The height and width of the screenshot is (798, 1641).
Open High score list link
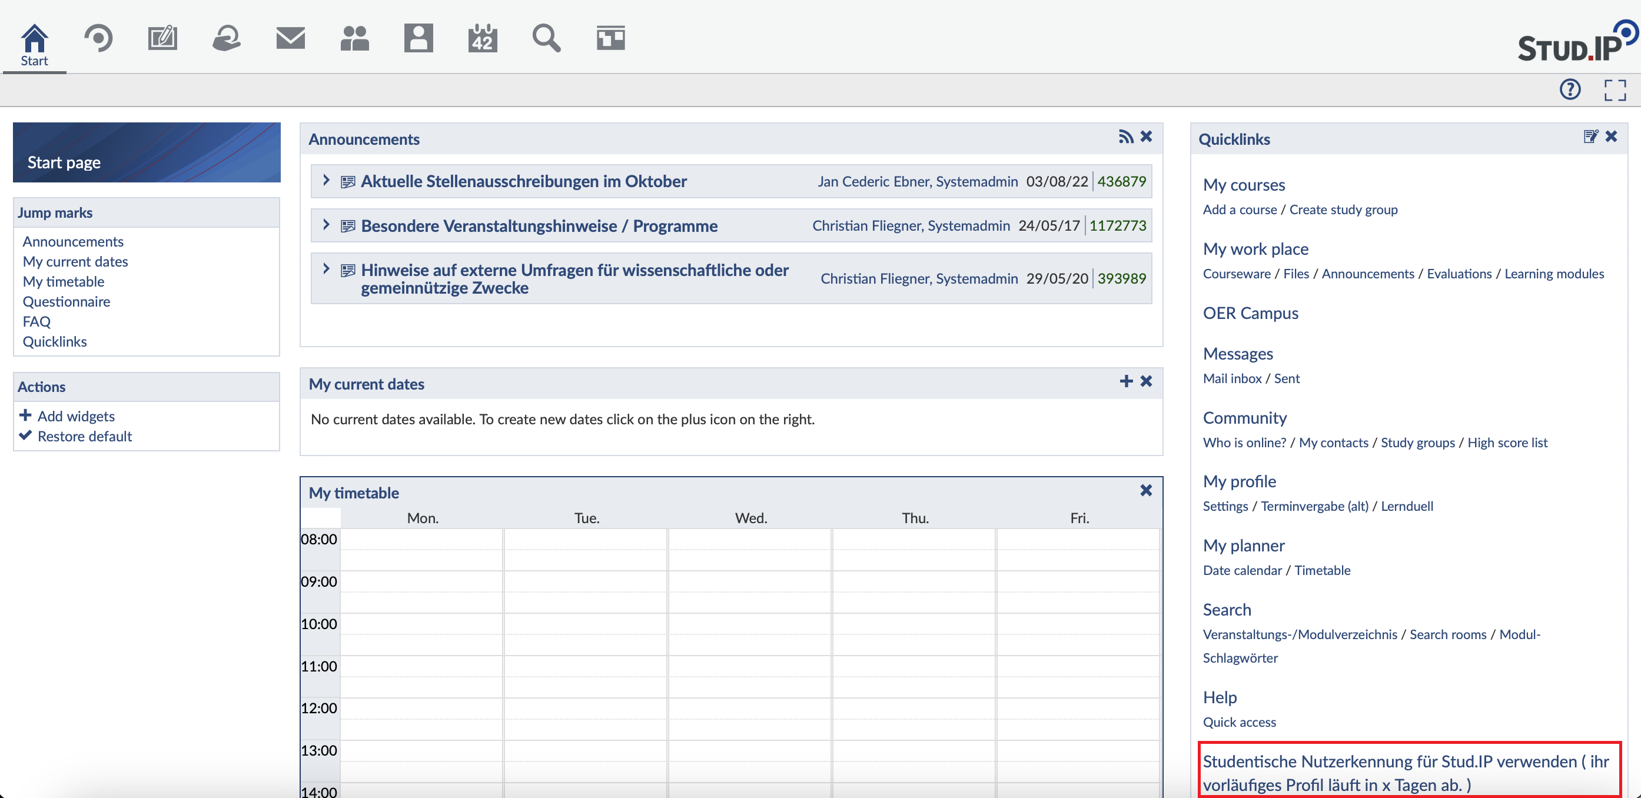click(x=1507, y=443)
